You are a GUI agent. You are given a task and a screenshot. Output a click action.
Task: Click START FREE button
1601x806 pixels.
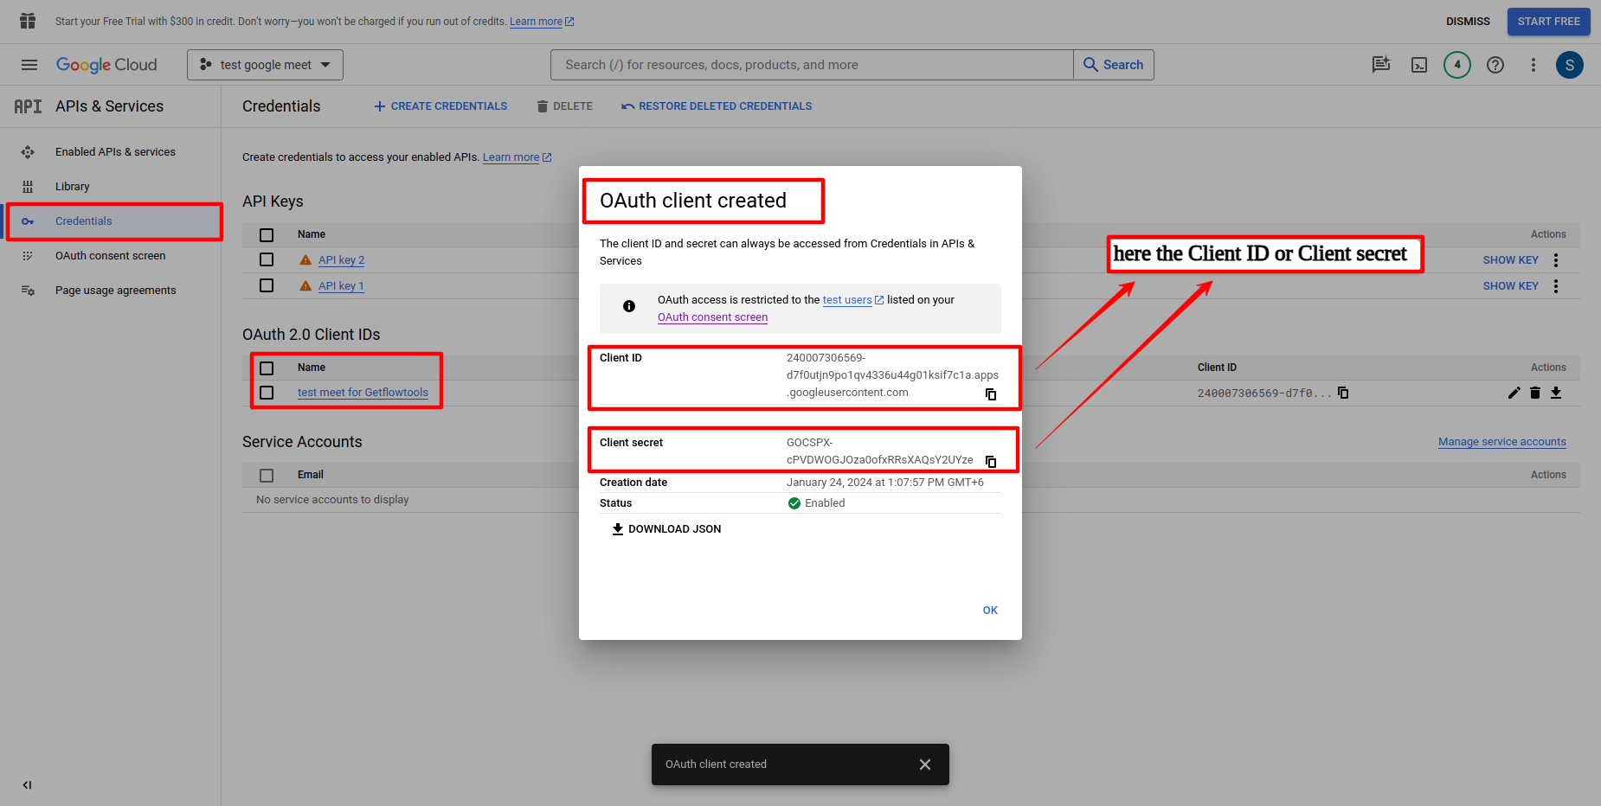pyautogui.click(x=1548, y=22)
